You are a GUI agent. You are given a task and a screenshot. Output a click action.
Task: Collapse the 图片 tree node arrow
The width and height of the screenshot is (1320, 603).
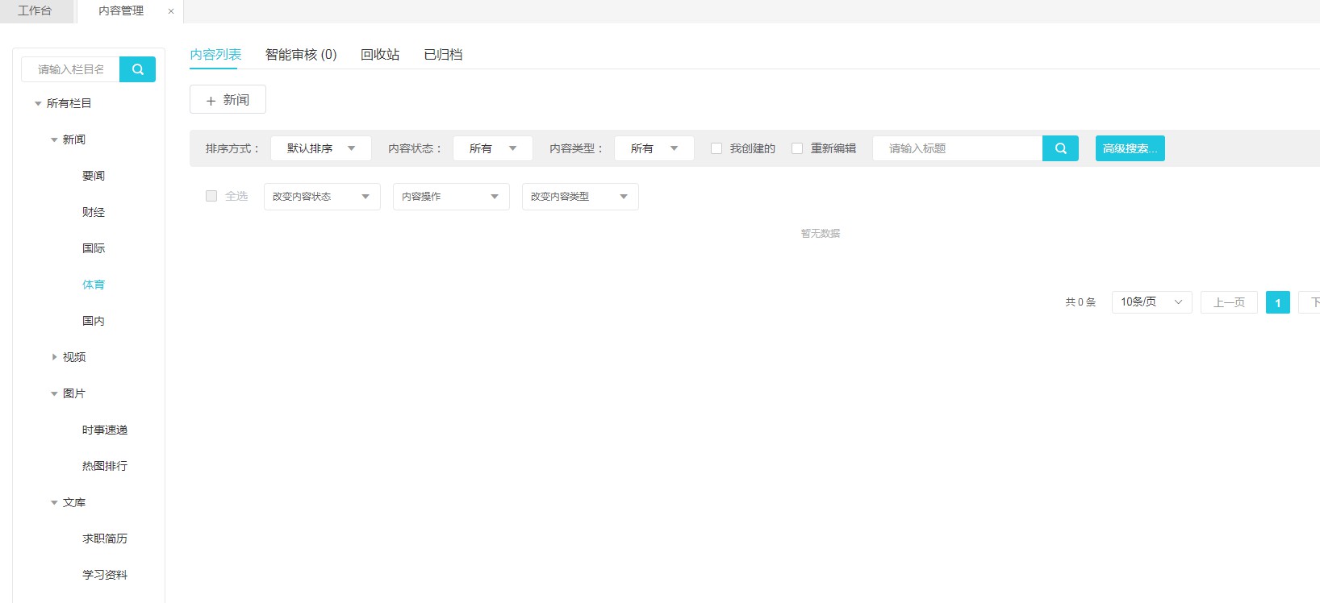(x=54, y=394)
